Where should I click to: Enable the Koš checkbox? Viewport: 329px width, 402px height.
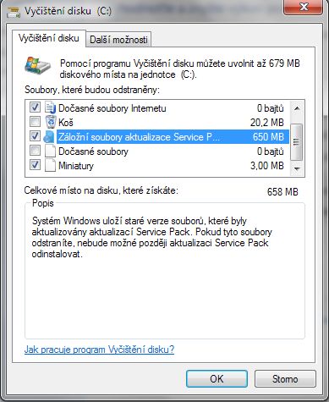[35, 122]
